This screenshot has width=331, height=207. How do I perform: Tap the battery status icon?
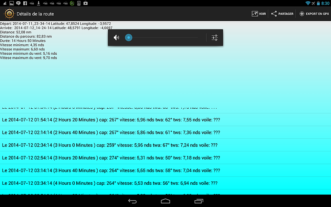(x=318, y=3)
